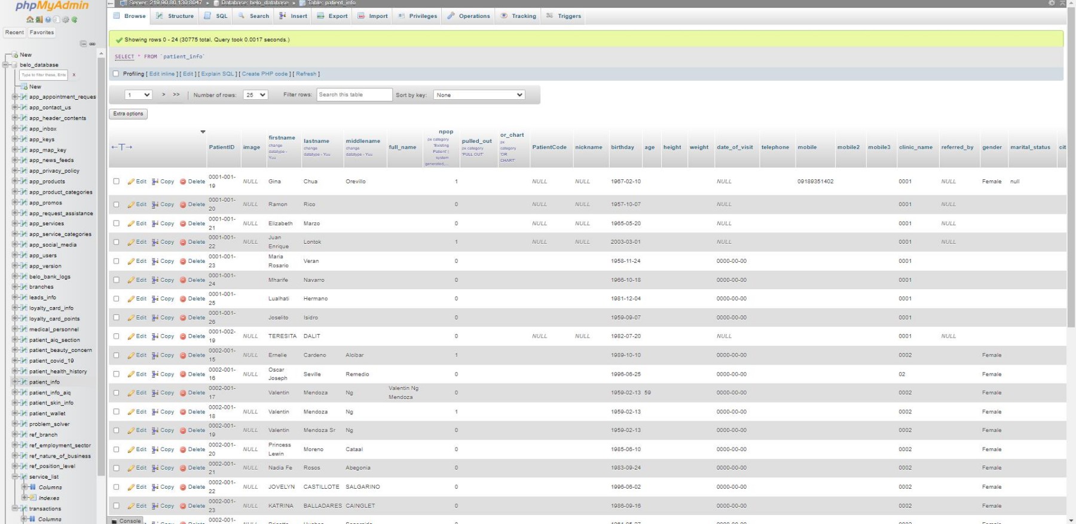Tick the checkbox for Ramon Rico row
1076x524 pixels.
[x=116, y=204]
